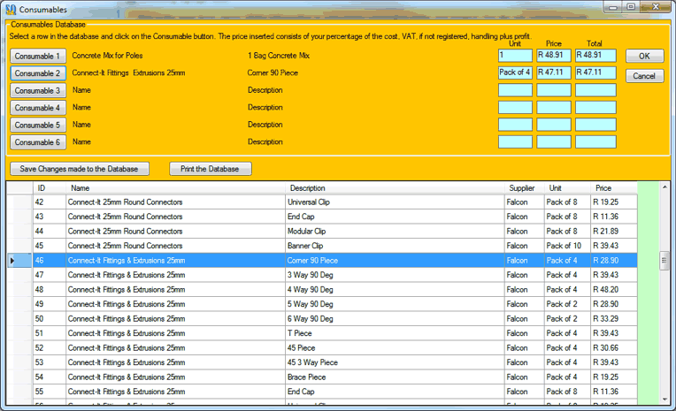Viewport: 676px width, 411px height.
Task: Click empty Total field for Consumable 3
Action: 595,90
